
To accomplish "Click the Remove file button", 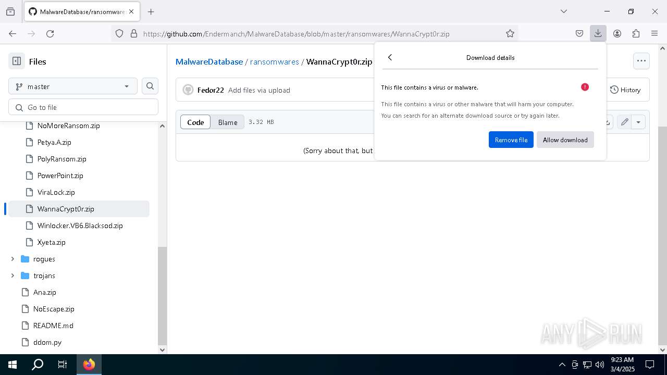I will [x=511, y=140].
